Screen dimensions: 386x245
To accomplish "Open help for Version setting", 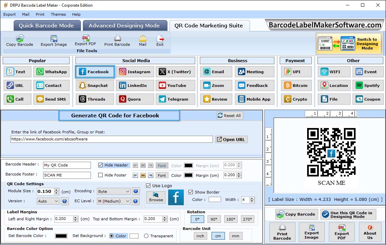I will [x=65, y=201].
